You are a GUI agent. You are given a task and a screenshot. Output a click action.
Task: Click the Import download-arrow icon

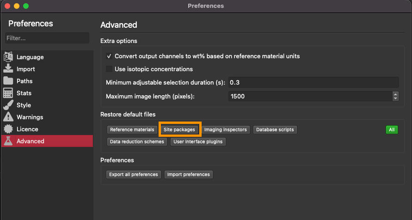coord(8,69)
